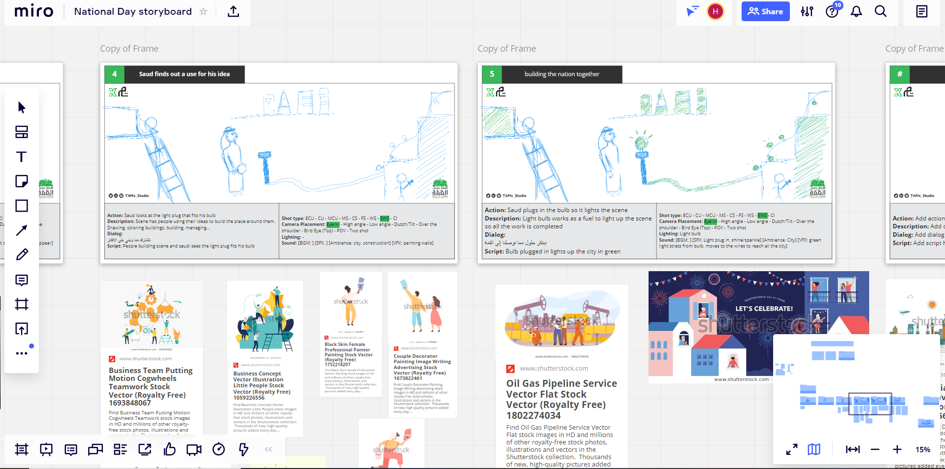This screenshot has width=945, height=469.
Task: Select frame 5 green light bulb sketch
Action: (641, 143)
